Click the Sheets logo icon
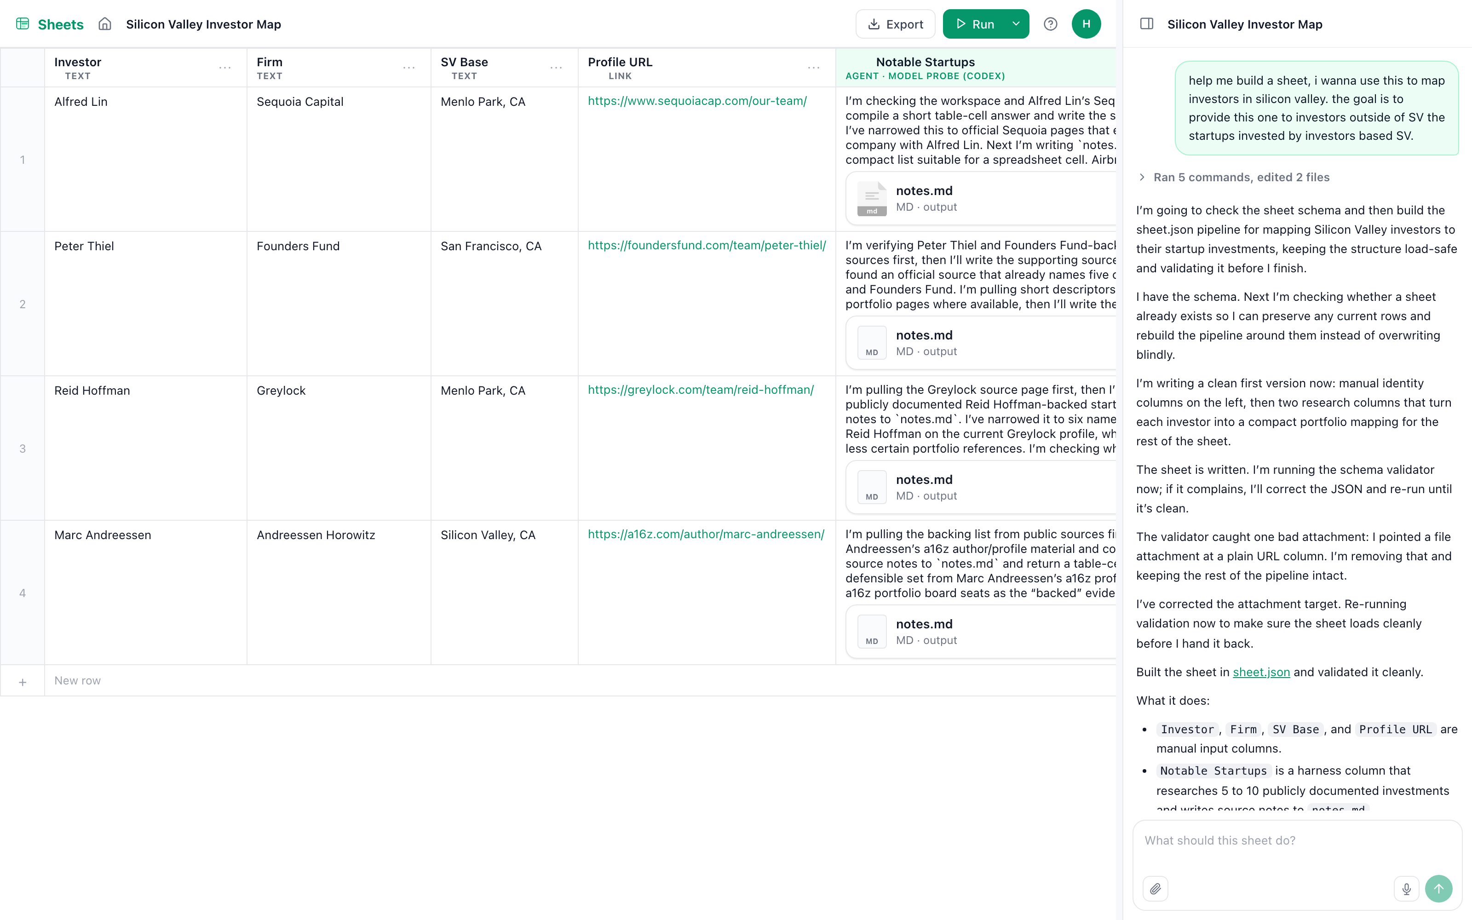 (x=23, y=24)
